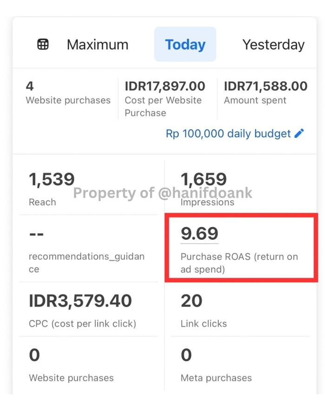The image size is (325, 406).
Task: Select the 1,659 Impressions metric card
Action: 240,188
